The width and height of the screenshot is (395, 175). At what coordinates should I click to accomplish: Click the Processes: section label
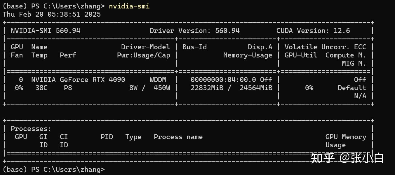click(x=31, y=129)
